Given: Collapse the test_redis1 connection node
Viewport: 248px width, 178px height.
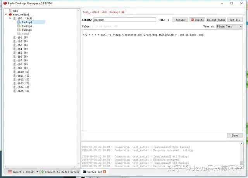Looking at the screenshot, I should (6, 14).
